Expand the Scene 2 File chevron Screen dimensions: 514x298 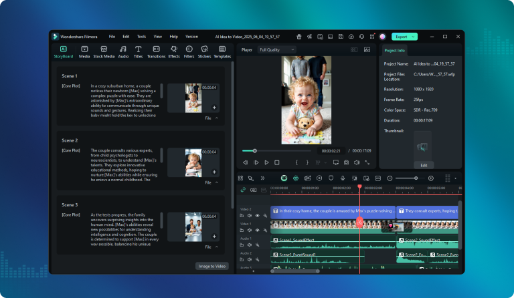coord(217,182)
